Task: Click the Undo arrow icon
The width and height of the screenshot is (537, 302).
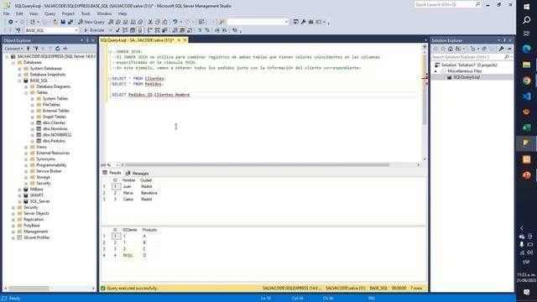Action: point(175,22)
